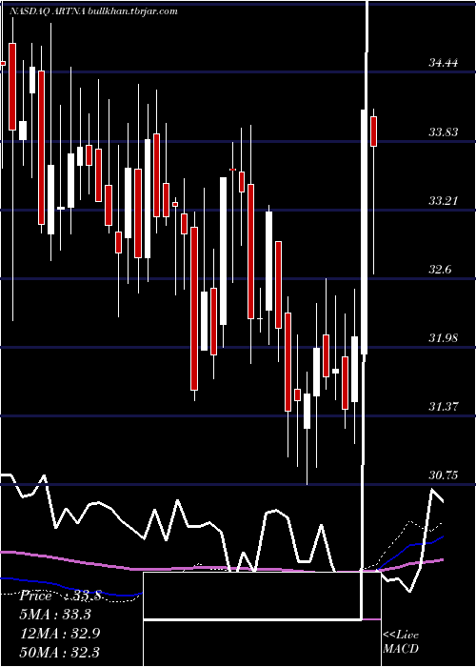Click the 50MA : 32.3 readout
Viewport: 476px width, 667px height.
tap(60, 652)
